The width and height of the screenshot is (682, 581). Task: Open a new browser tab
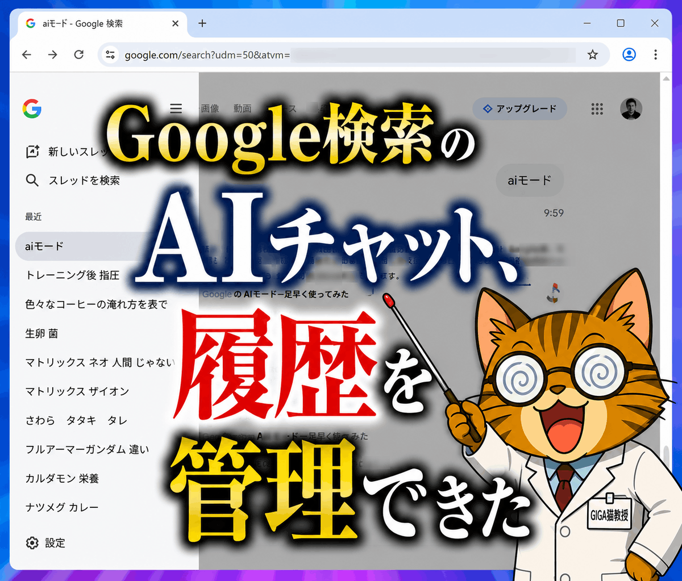[202, 23]
